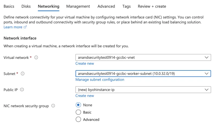The image size is (216, 125).
Task: Click info icon next to Public IP
Action: pos(22,90)
